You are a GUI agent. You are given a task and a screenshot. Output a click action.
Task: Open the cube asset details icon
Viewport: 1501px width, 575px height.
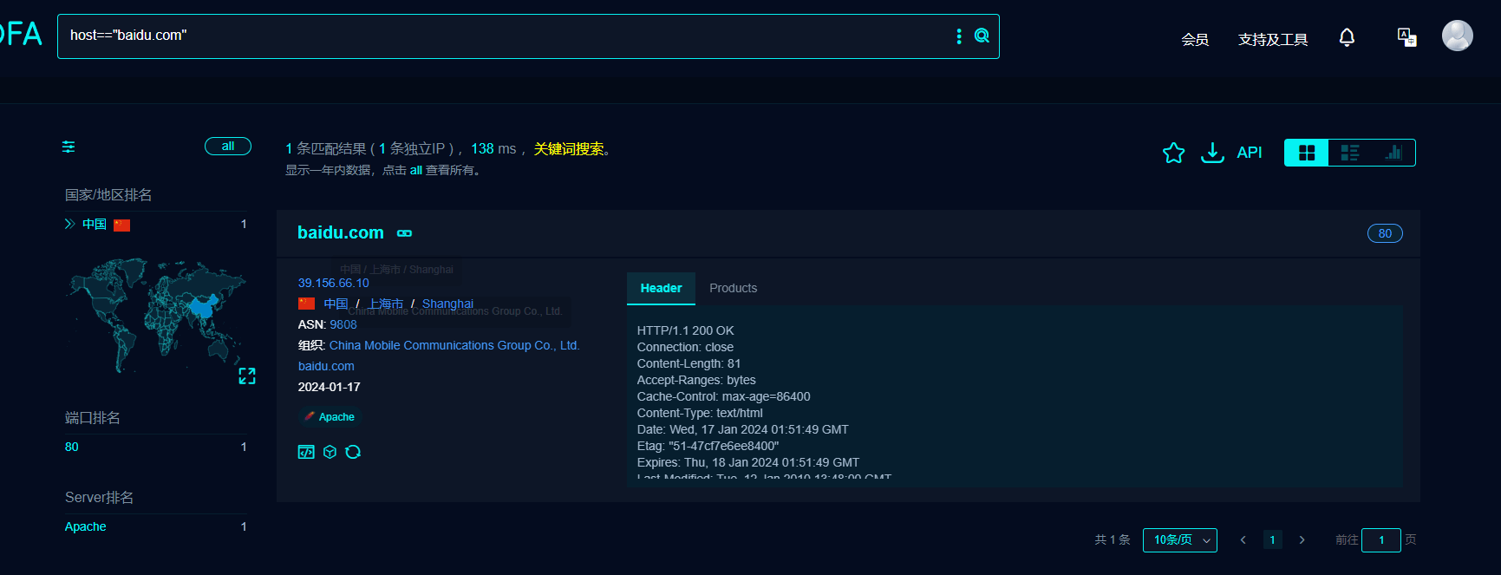pyautogui.click(x=330, y=452)
